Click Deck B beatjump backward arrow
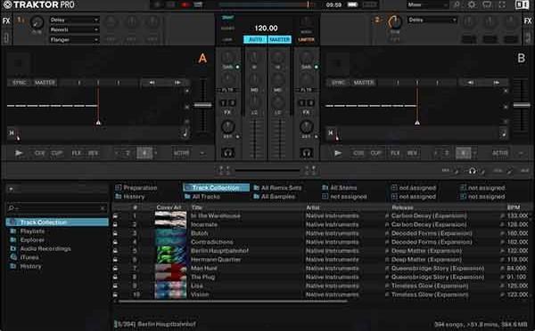 click(471, 83)
